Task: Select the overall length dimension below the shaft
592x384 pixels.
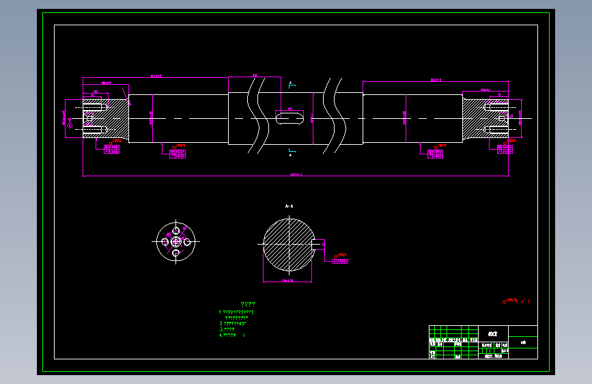Action: pyautogui.click(x=296, y=175)
